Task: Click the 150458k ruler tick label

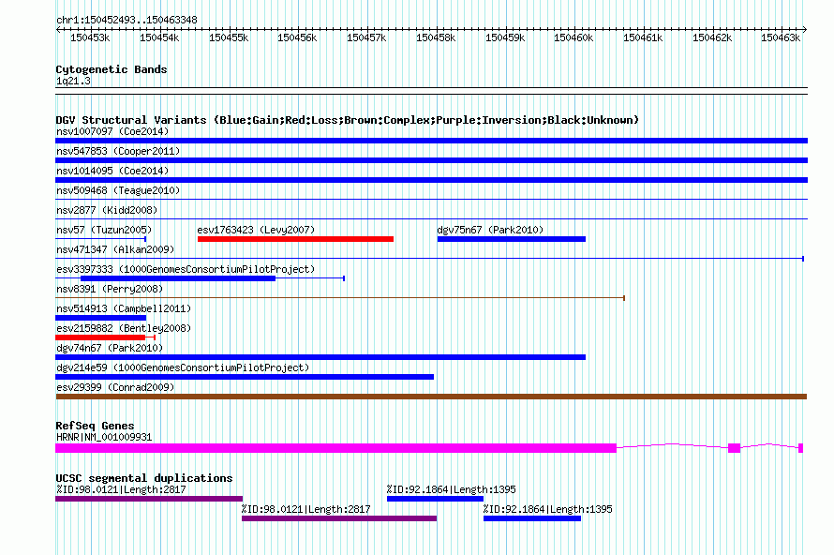Action: (x=436, y=37)
